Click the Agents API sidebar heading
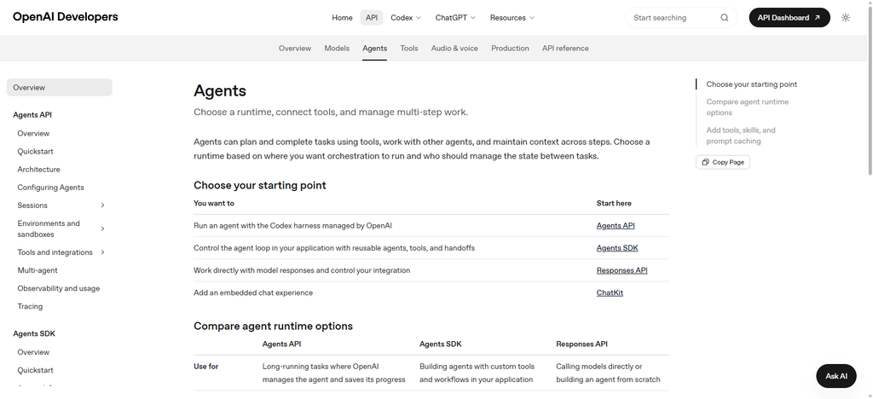 (x=32, y=115)
